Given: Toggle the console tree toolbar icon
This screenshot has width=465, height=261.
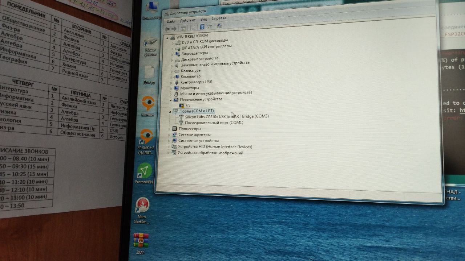Looking at the screenshot, I should point(183,28).
